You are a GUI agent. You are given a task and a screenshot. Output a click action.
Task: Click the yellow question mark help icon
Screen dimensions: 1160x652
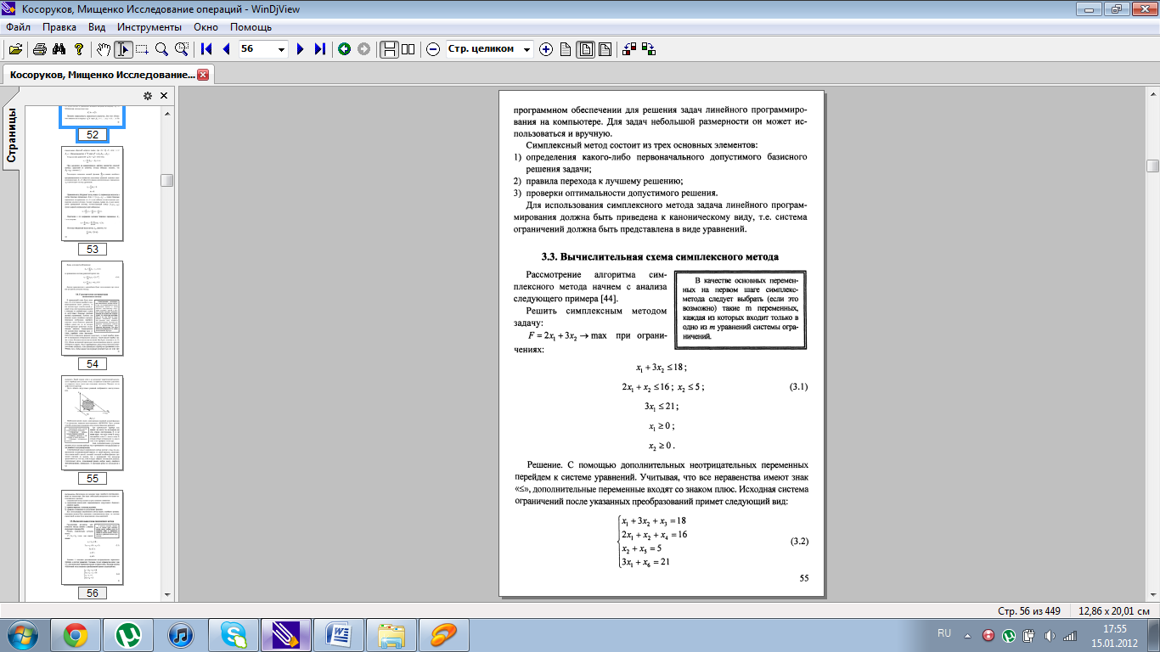(x=79, y=49)
